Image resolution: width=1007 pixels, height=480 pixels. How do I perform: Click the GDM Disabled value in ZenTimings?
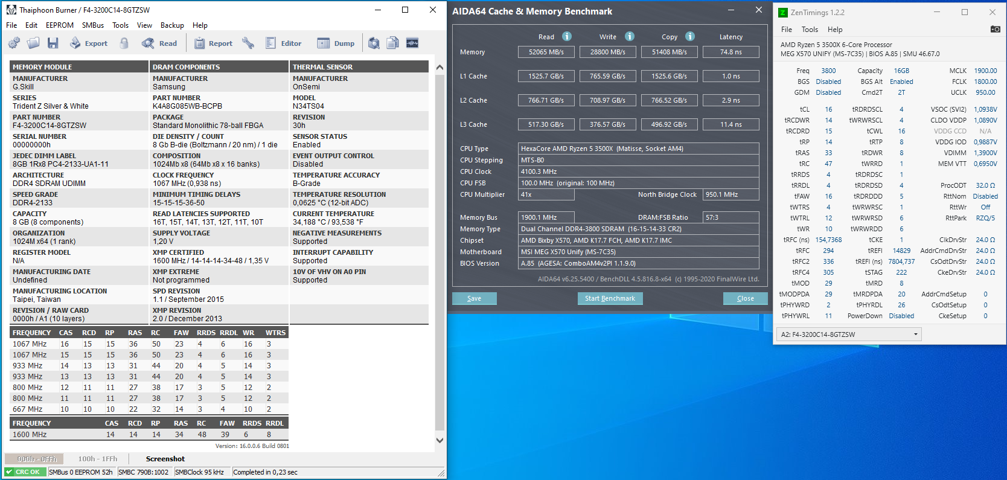click(828, 92)
